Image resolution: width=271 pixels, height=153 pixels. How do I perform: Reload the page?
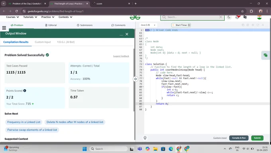(17, 11)
